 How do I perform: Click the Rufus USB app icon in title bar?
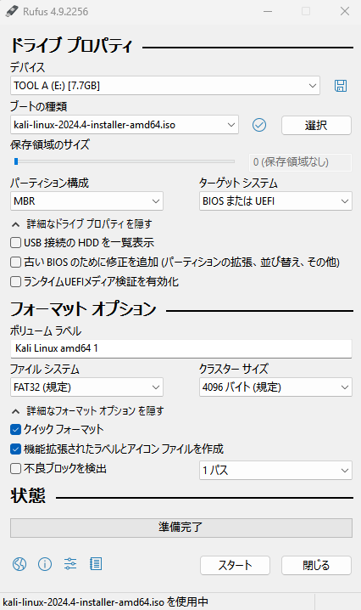12,11
